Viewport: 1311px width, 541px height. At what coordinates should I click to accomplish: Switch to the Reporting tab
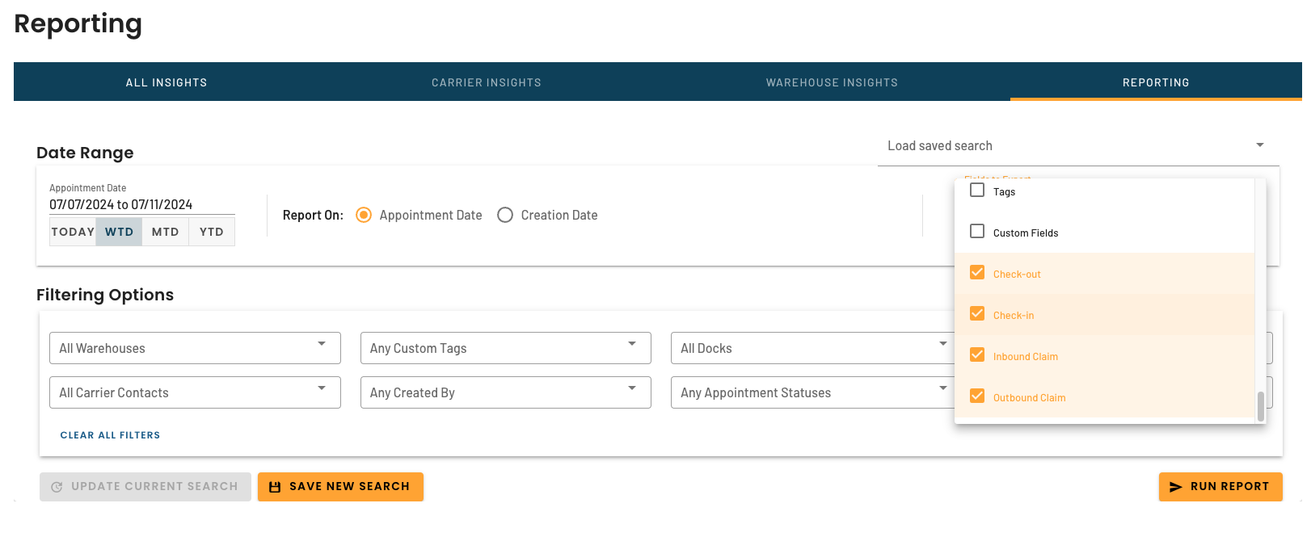tap(1156, 82)
